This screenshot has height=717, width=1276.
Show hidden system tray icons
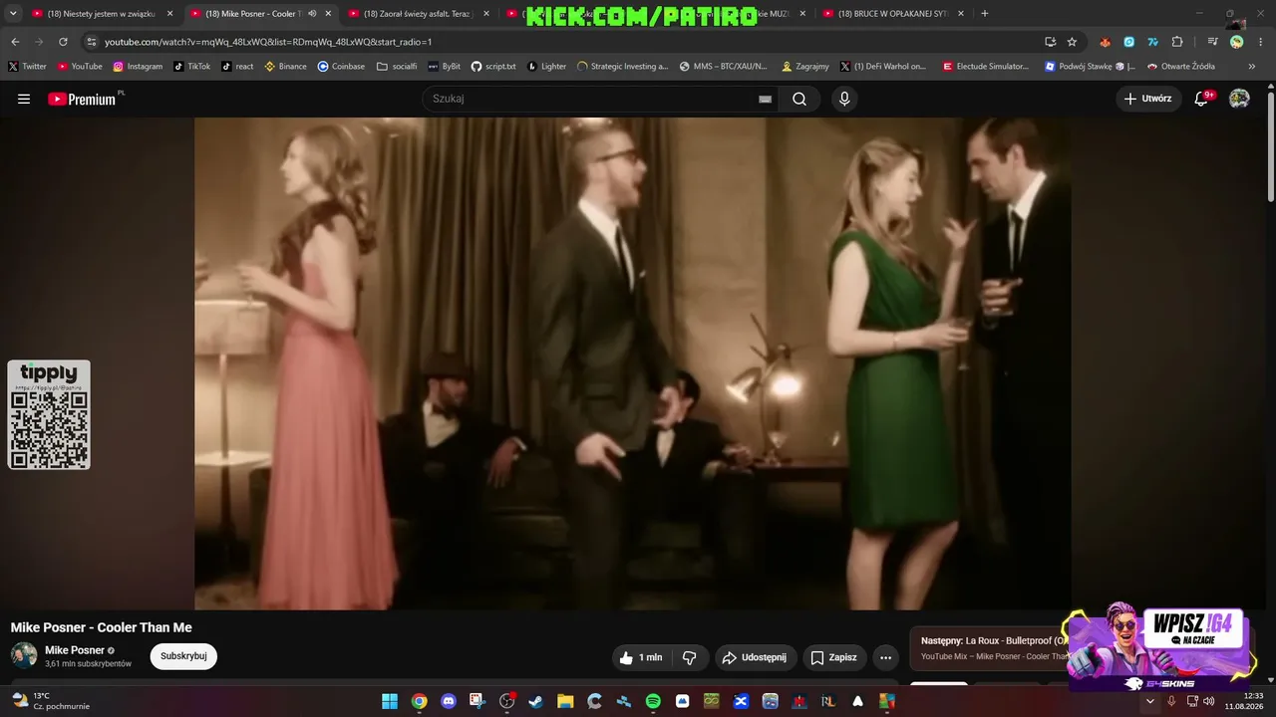click(x=1149, y=701)
